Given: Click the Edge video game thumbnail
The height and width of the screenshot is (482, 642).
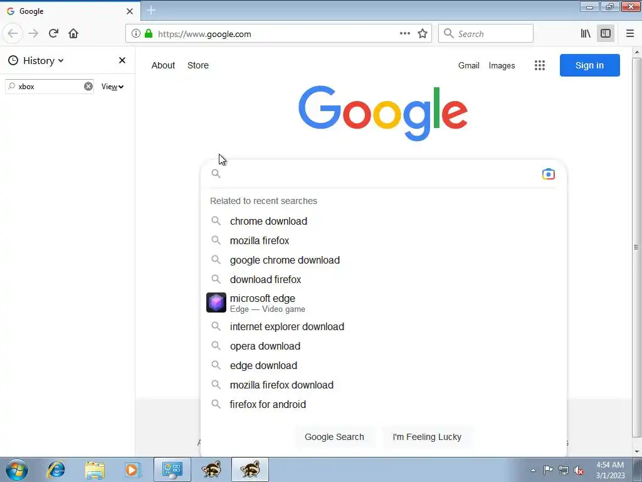Looking at the screenshot, I should pos(216,303).
